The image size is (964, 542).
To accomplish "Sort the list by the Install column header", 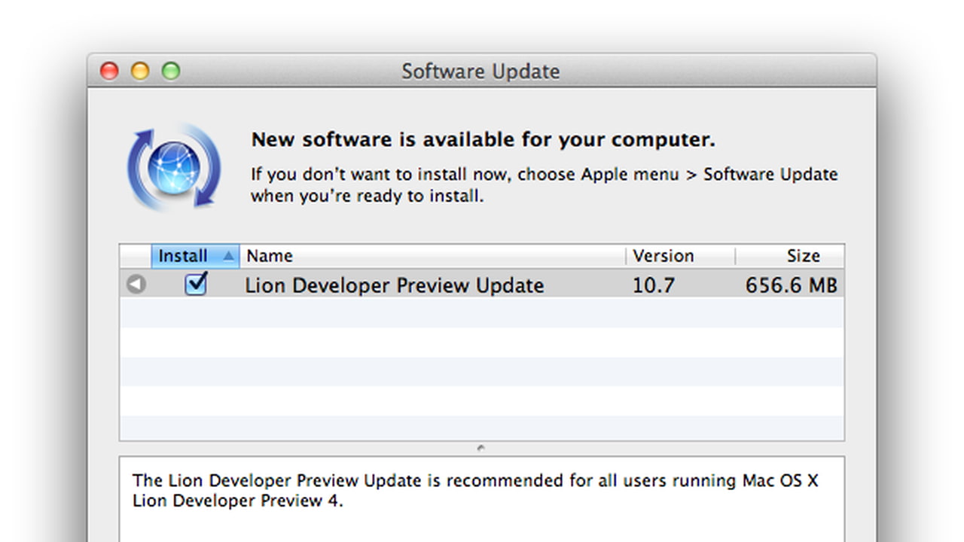I will click(x=196, y=256).
